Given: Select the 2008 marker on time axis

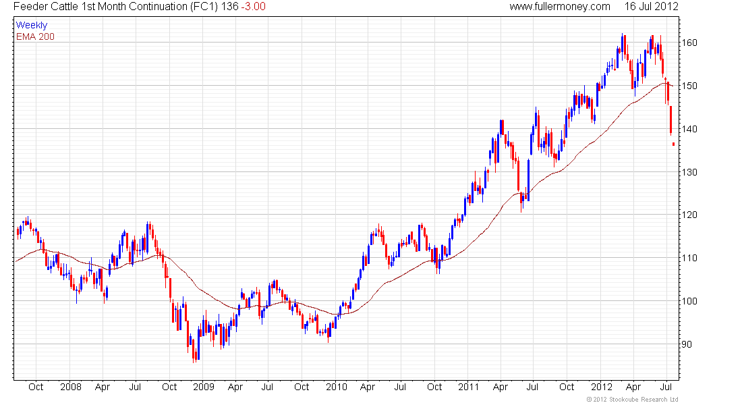Looking at the screenshot, I should (70, 387).
